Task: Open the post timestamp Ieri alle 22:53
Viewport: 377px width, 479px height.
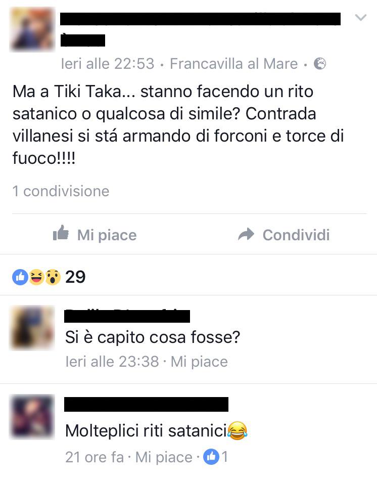Action: click(x=108, y=64)
